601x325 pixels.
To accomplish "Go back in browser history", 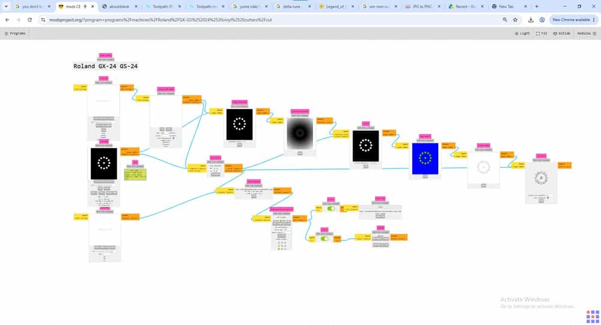I will pyautogui.click(x=7, y=20).
